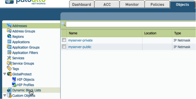
Task: Open the Policies tab
Action: click(x=157, y=4)
